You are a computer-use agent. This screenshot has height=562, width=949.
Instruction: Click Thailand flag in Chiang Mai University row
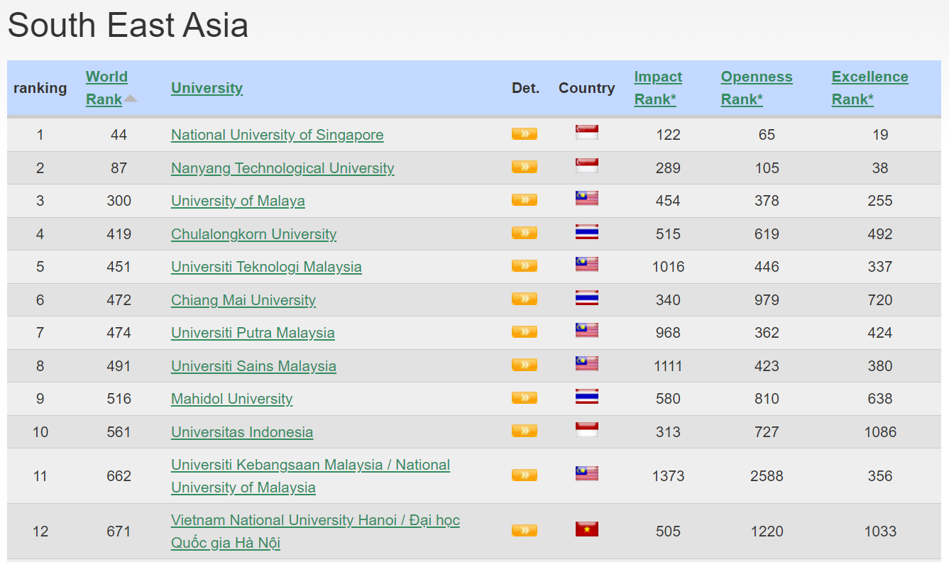pyautogui.click(x=587, y=298)
